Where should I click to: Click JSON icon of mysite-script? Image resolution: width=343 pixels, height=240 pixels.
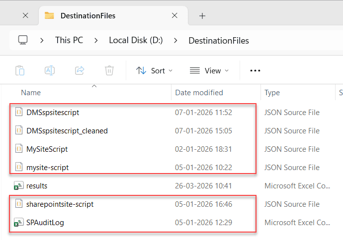19,167
